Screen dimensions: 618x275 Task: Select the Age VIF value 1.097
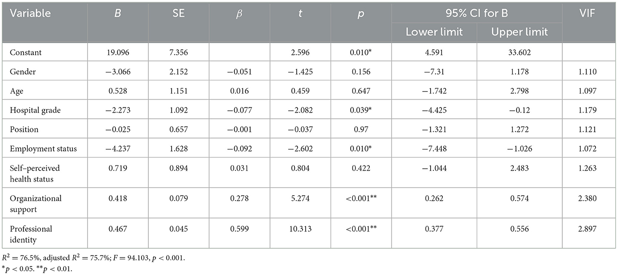588,91
